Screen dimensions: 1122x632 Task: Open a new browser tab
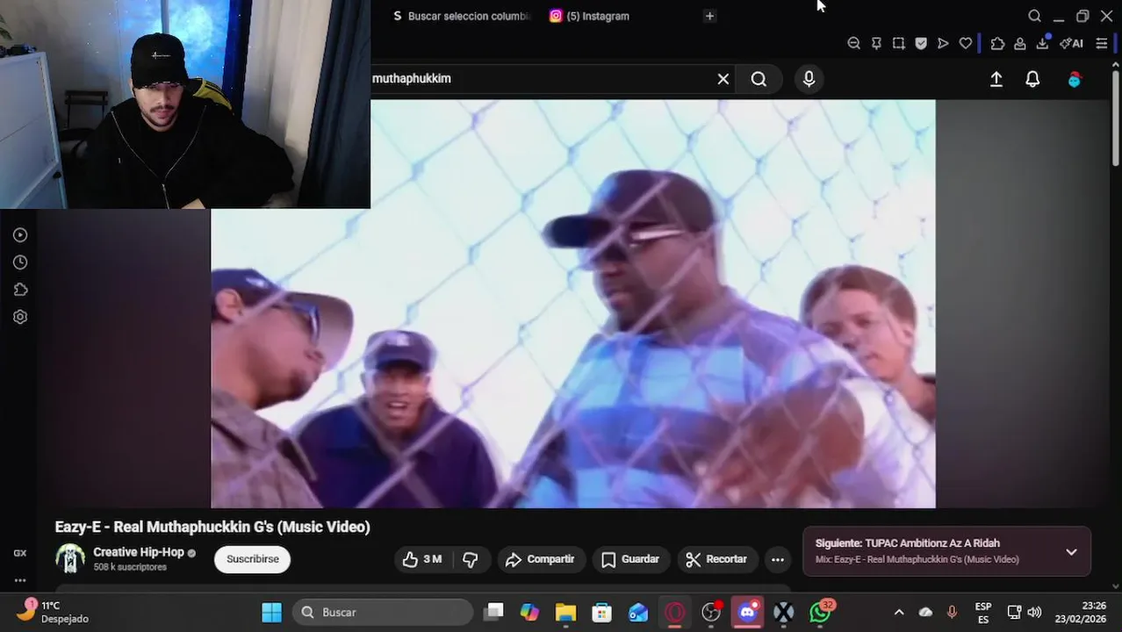[x=709, y=16]
